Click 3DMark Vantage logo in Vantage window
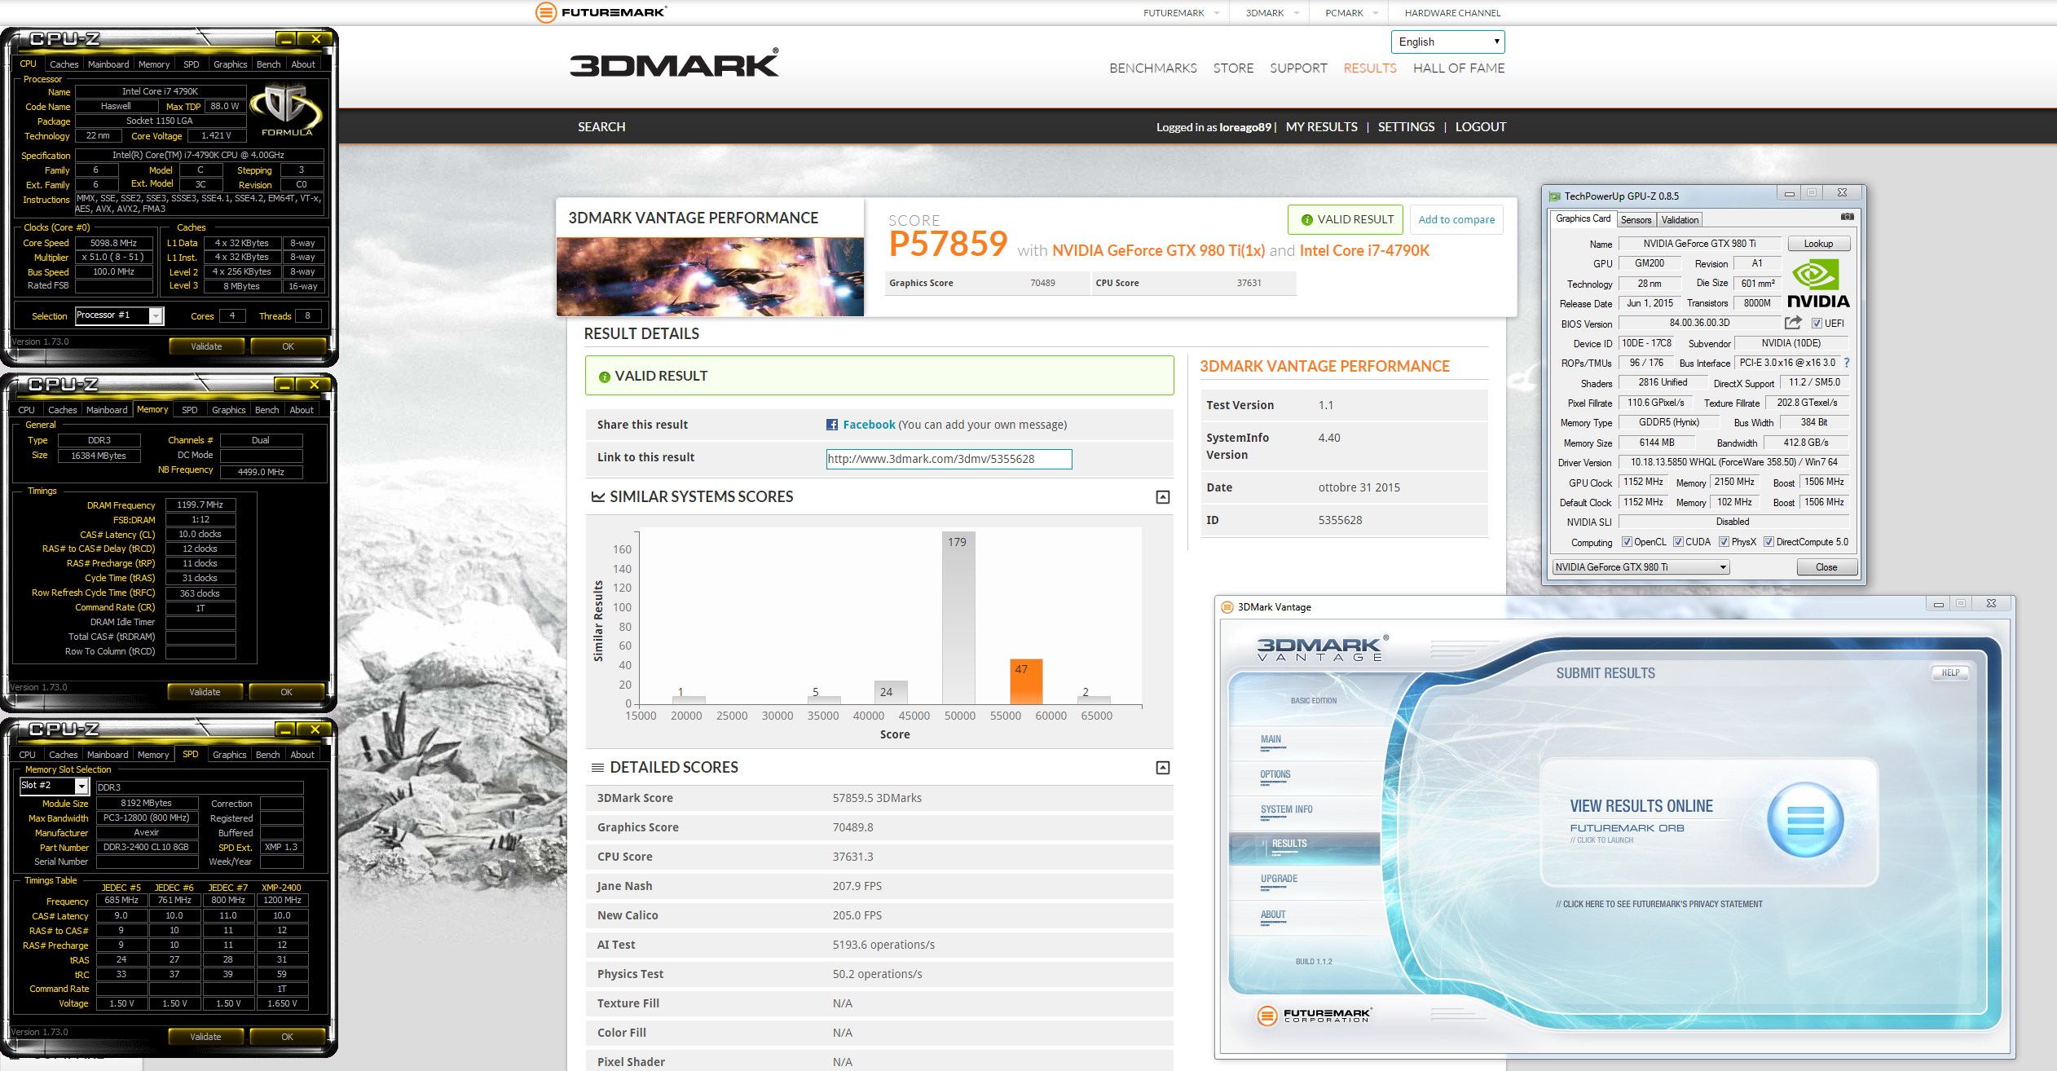 (1324, 649)
